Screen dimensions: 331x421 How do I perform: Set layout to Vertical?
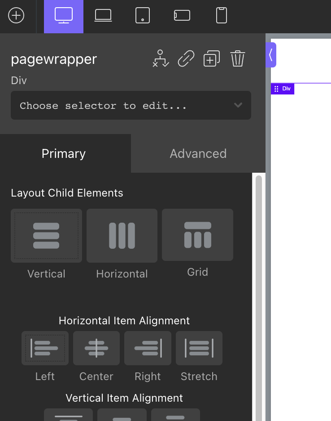[46, 235]
